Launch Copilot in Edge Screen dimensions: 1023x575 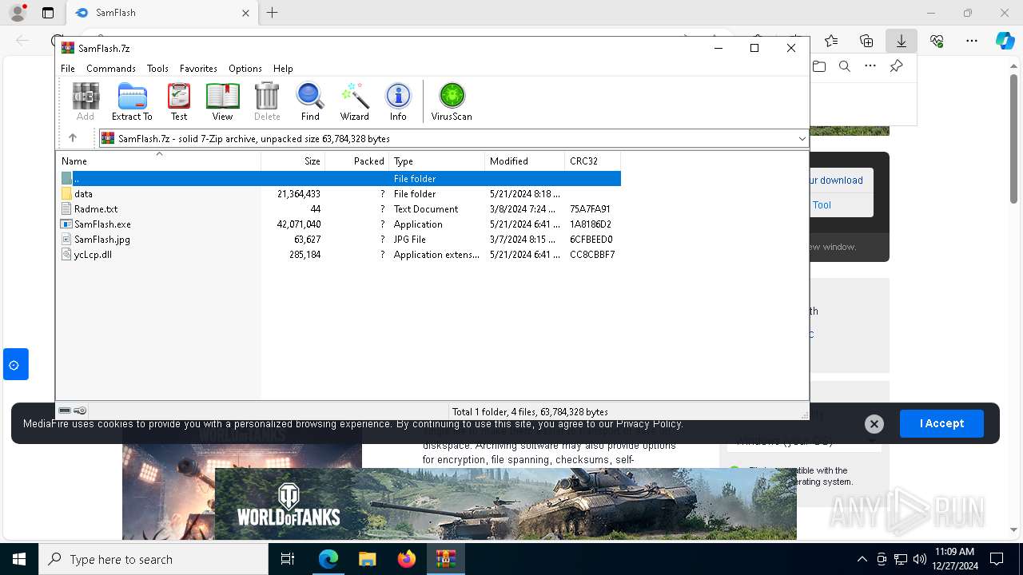click(x=1005, y=41)
